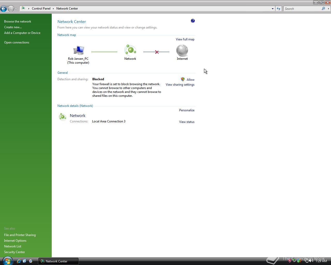Click the Internet label under the globe
Image resolution: width=331 pixels, height=265 pixels.
pos(182,59)
